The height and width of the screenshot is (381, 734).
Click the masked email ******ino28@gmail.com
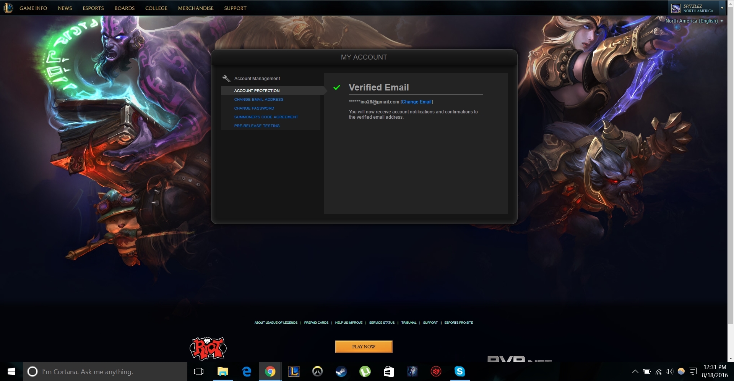click(374, 102)
